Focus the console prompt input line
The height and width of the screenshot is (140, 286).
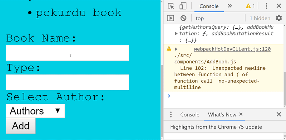(226, 96)
